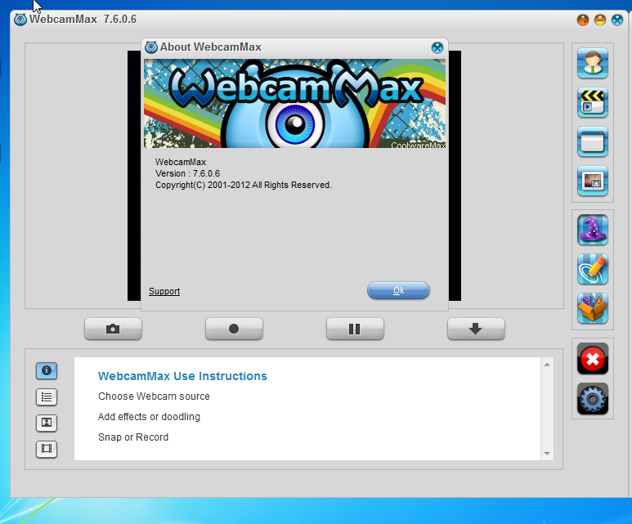Minimize the WebcamMax window

click(600, 20)
